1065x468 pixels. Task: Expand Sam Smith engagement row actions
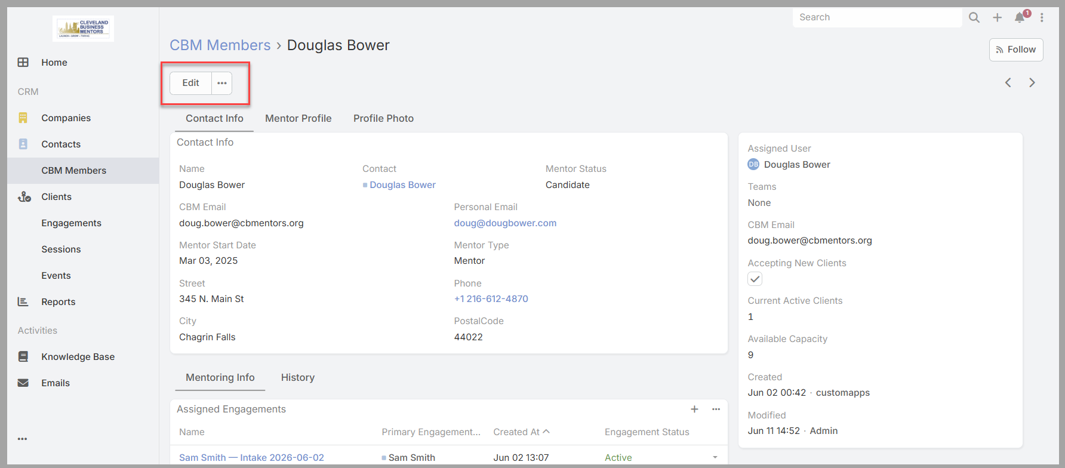(x=715, y=458)
